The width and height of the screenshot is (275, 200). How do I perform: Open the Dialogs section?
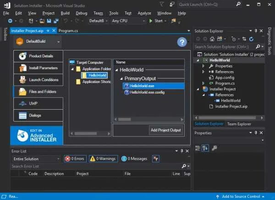click(x=38, y=115)
